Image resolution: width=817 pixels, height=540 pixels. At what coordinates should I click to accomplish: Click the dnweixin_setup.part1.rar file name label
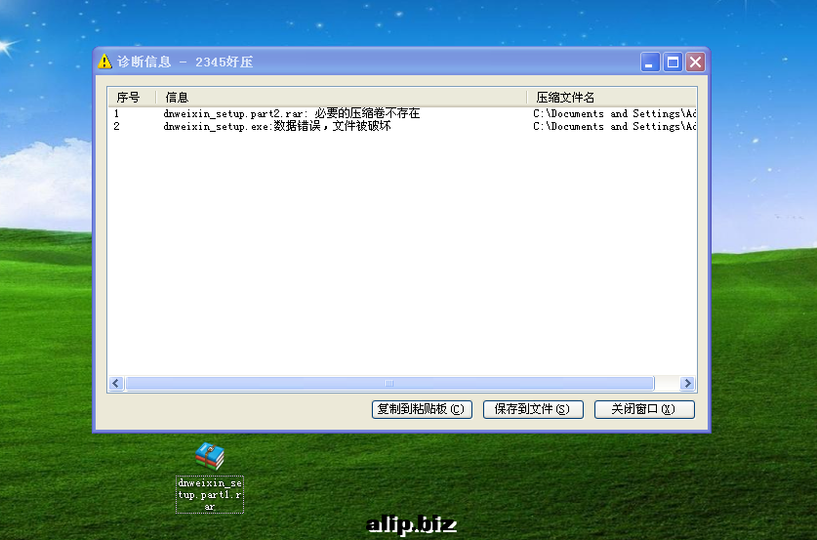point(210,494)
